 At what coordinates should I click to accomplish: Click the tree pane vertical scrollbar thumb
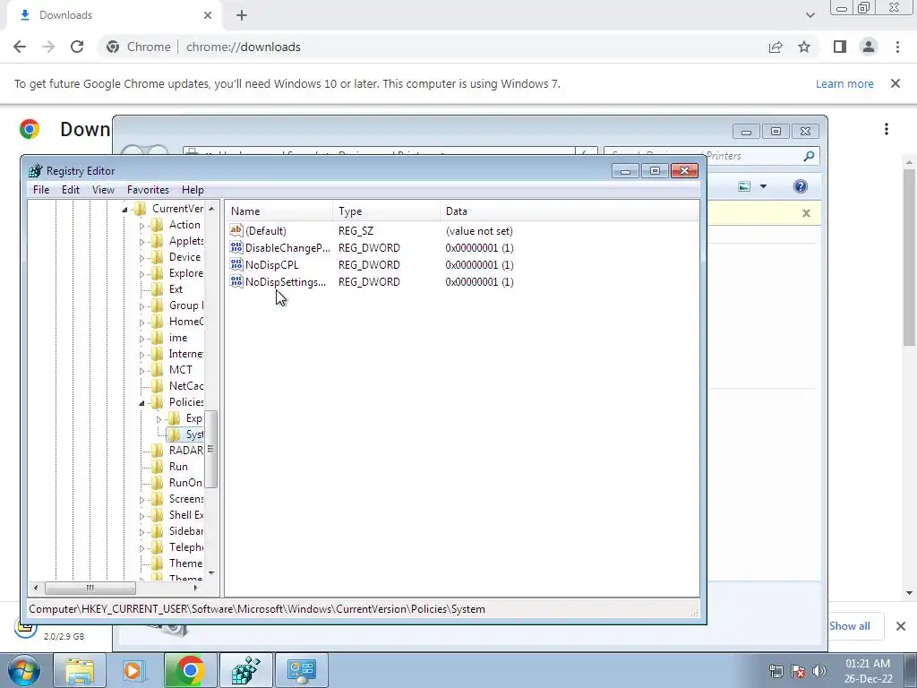(x=211, y=450)
